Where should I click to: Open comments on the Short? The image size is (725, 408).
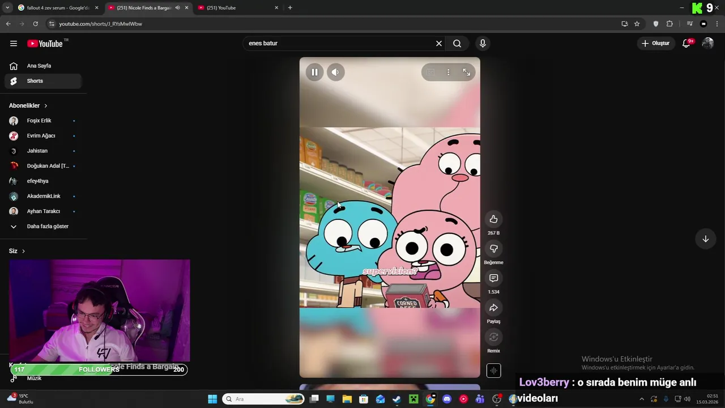493,278
